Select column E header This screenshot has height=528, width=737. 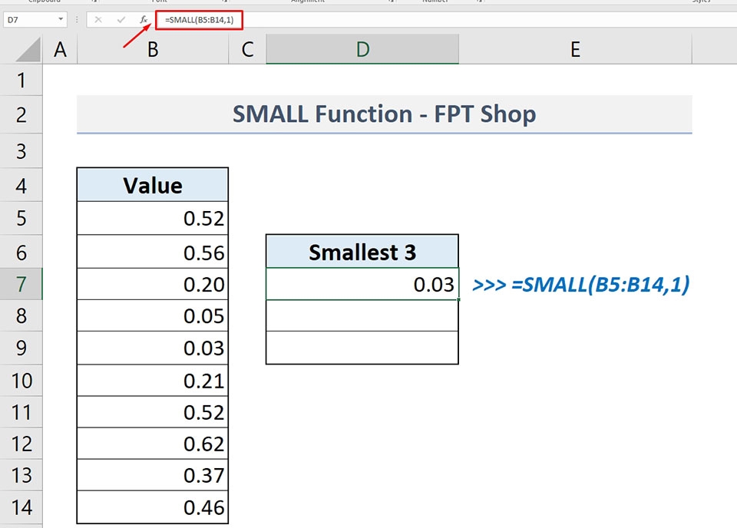click(x=575, y=50)
